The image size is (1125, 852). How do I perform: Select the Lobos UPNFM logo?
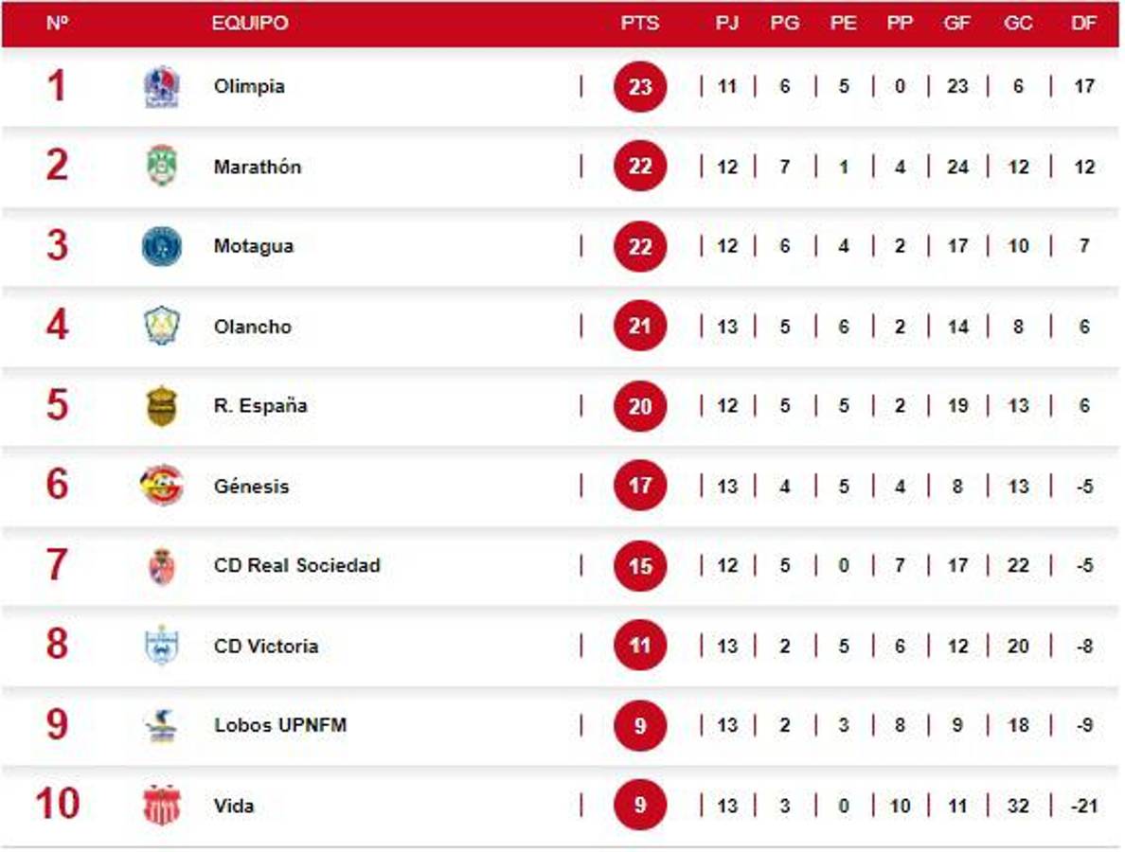coord(161,726)
